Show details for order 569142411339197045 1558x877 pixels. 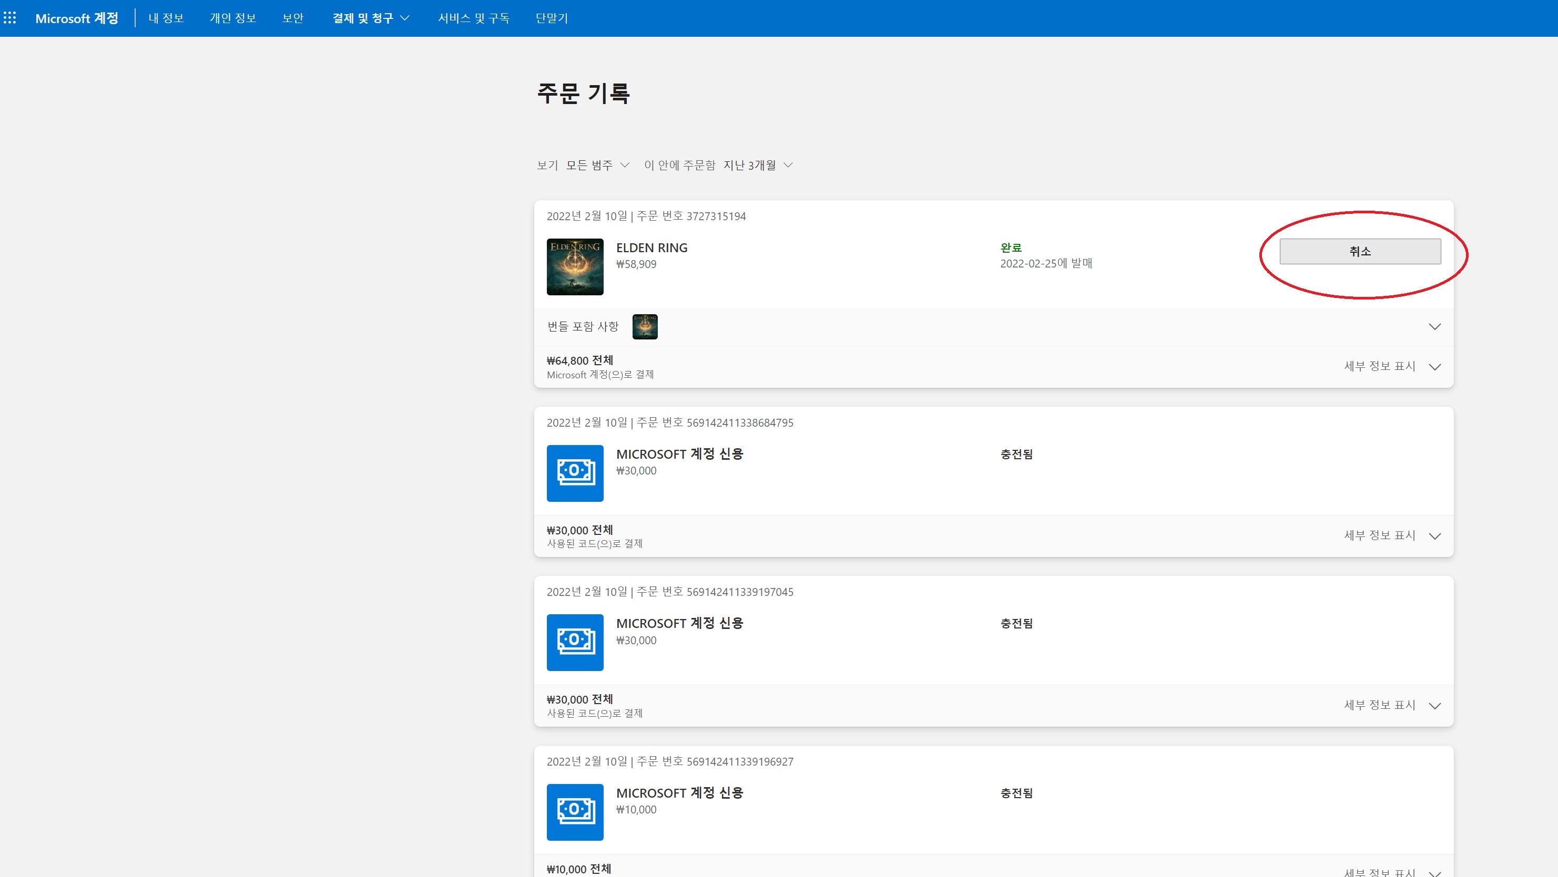point(1392,705)
